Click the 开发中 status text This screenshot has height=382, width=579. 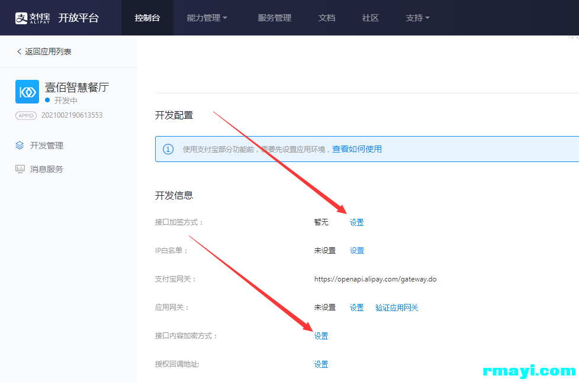66,101
